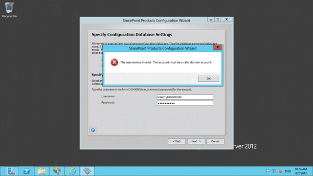Click the muted volume tray icon
This screenshot has height=176, width=313.
coord(280,171)
